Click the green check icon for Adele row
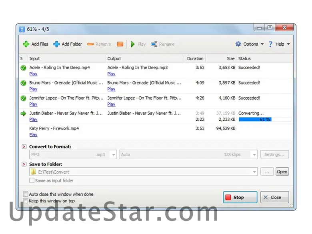 [24, 68]
